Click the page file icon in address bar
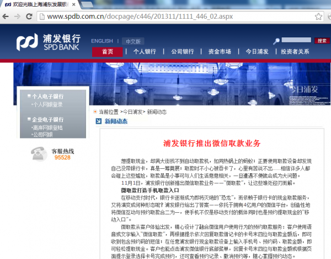The height and width of the screenshot is (259, 331). tap(42, 16)
